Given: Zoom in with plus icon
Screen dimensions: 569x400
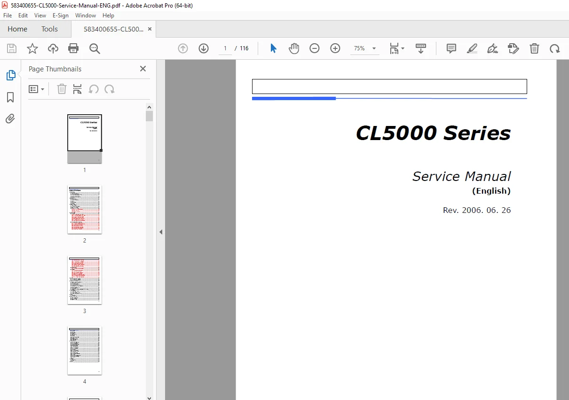Looking at the screenshot, I should click(335, 48).
